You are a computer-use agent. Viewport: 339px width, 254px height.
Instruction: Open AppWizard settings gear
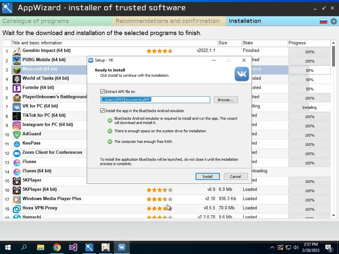[334, 21]
